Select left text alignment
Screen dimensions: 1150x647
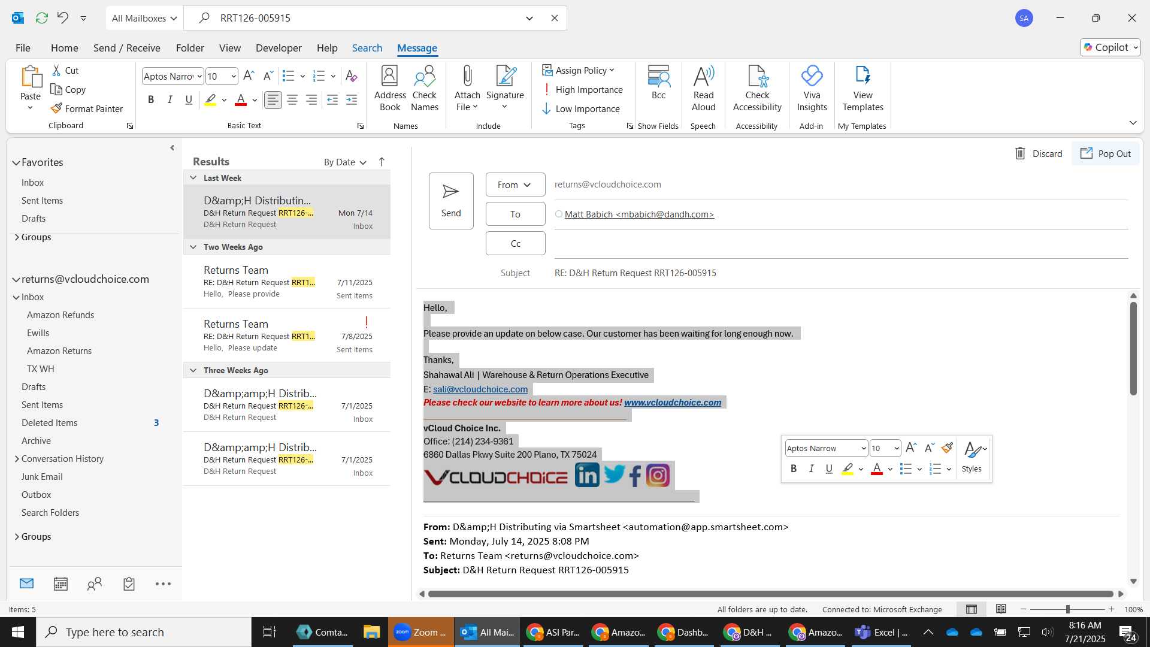pos(273,100)
